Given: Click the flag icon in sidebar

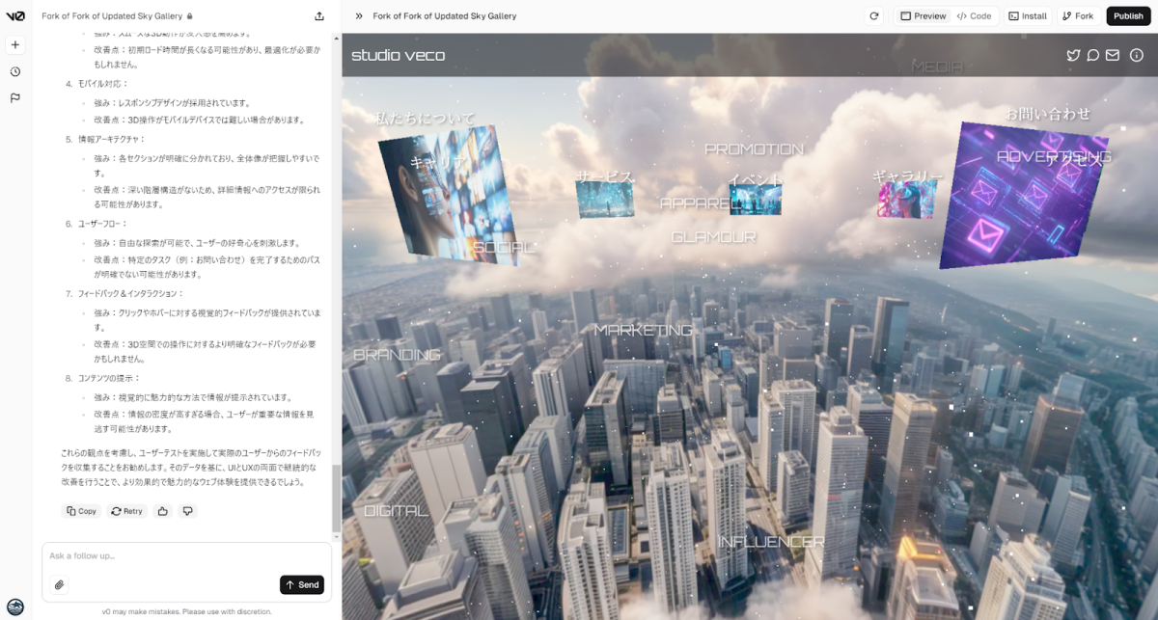Looking at the screenshot, I should [x=15, y=98].
